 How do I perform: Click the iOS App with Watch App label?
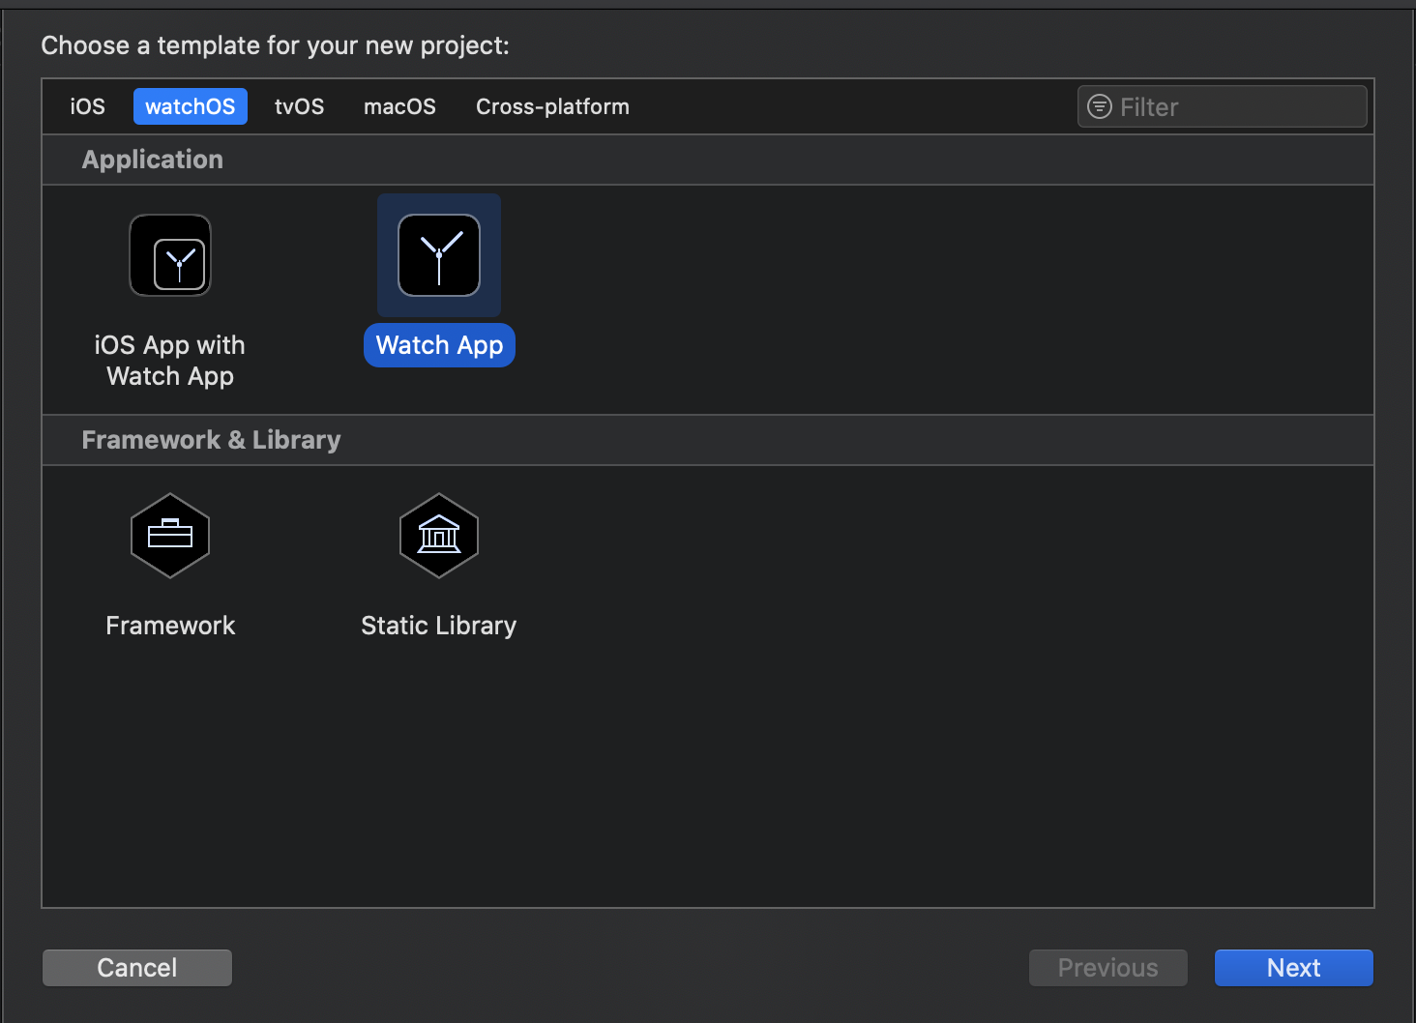pos(170,361)
